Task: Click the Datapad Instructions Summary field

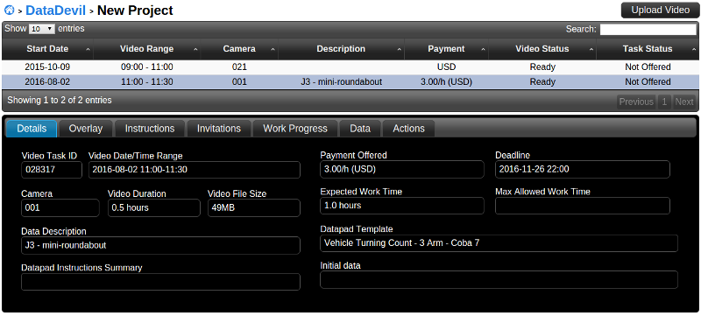Action: point(161,282)
